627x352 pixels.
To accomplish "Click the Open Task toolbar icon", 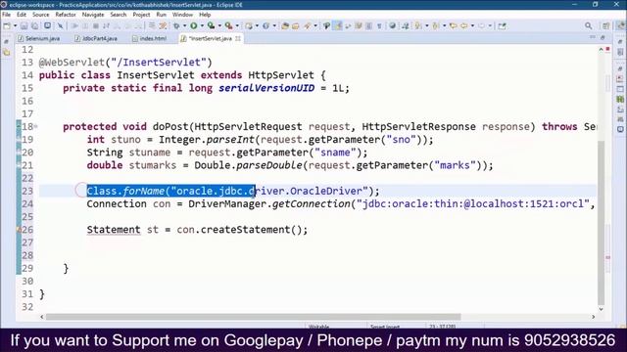I will pos(296,26).
